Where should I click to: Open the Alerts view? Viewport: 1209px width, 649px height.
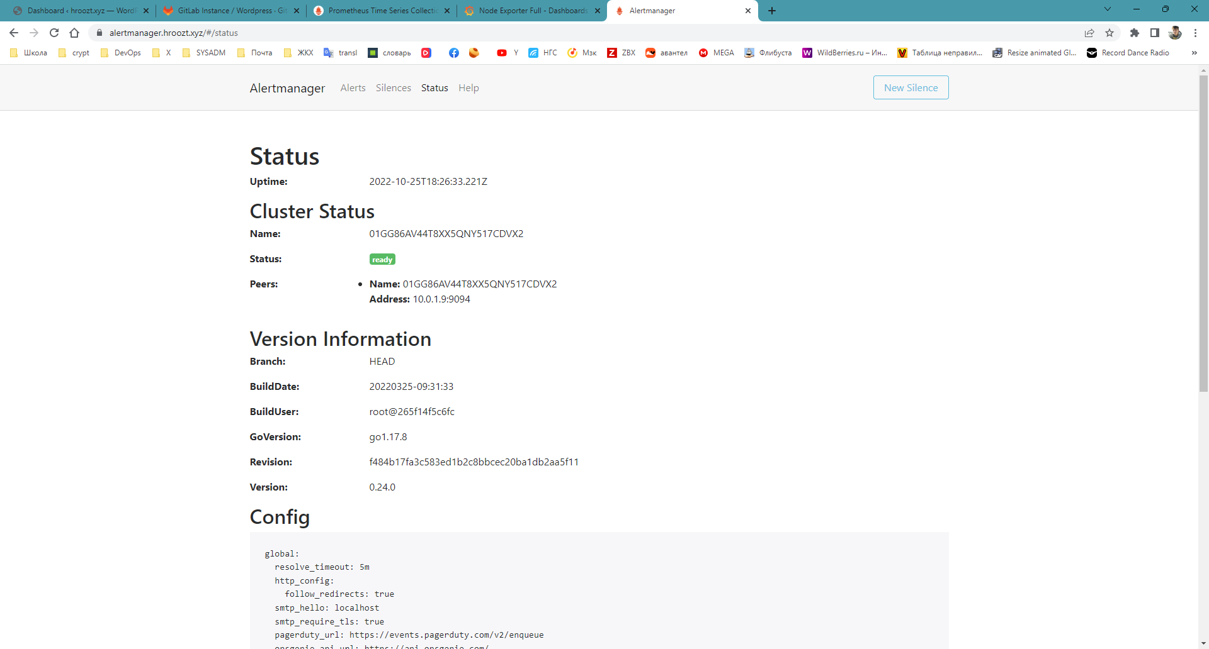tap(353, 87)
